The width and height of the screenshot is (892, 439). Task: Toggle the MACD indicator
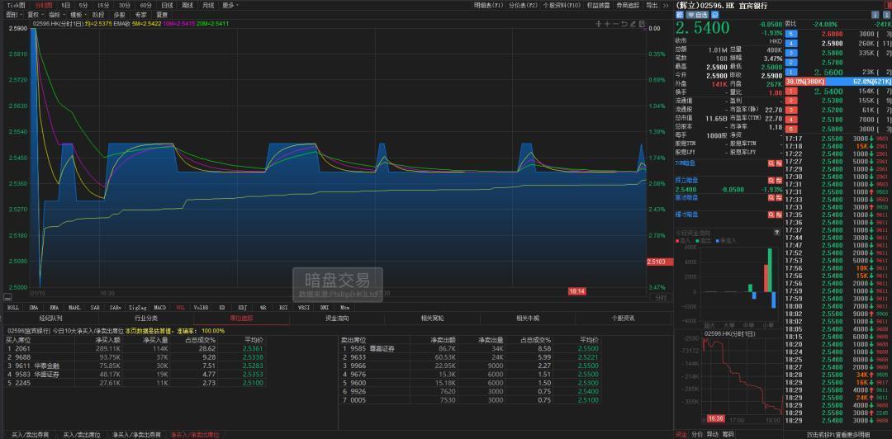click(x=159, y=306)
